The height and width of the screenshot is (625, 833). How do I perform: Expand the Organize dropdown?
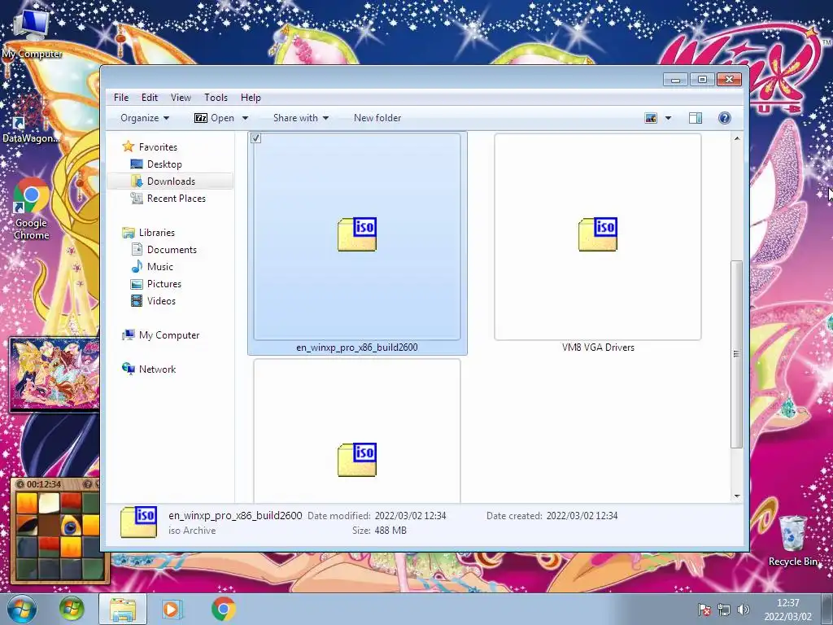click(145, 118)
